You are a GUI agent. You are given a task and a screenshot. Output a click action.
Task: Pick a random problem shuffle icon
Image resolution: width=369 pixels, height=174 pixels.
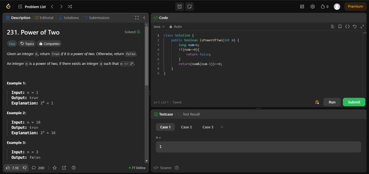70,7
